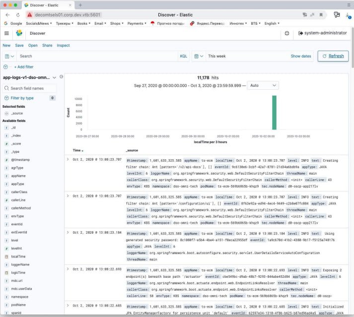Click the insecure site warning icon
The width and height of the screenshot is (354, 317).
click(x=30, y=15)
